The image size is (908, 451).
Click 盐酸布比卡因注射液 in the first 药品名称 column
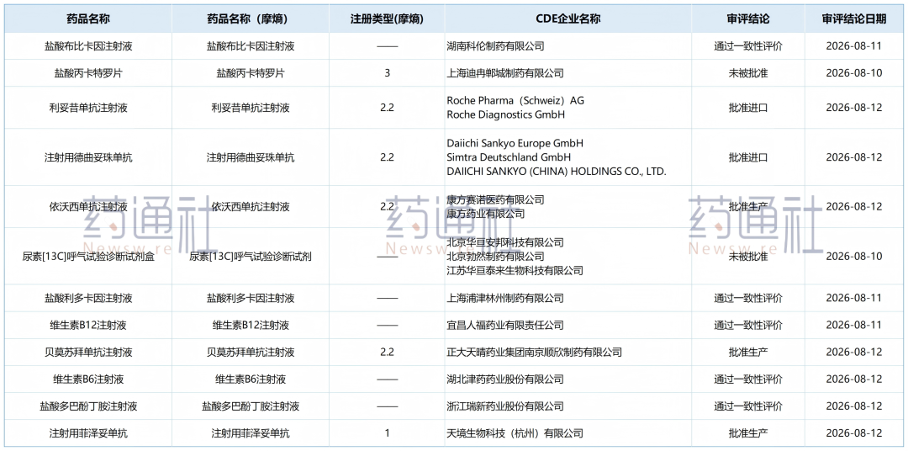click(x=88, y=45)
